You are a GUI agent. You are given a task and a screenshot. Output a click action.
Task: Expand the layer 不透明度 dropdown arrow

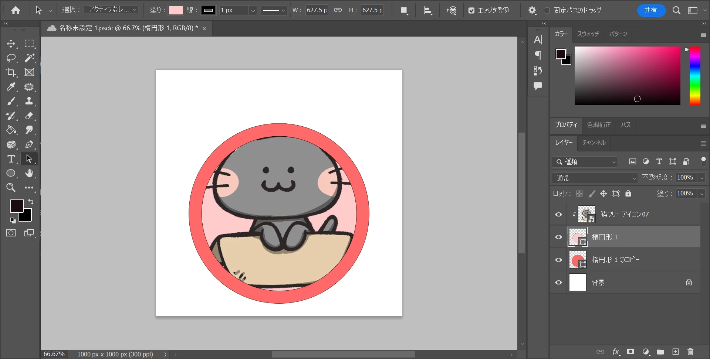[701, 178]
